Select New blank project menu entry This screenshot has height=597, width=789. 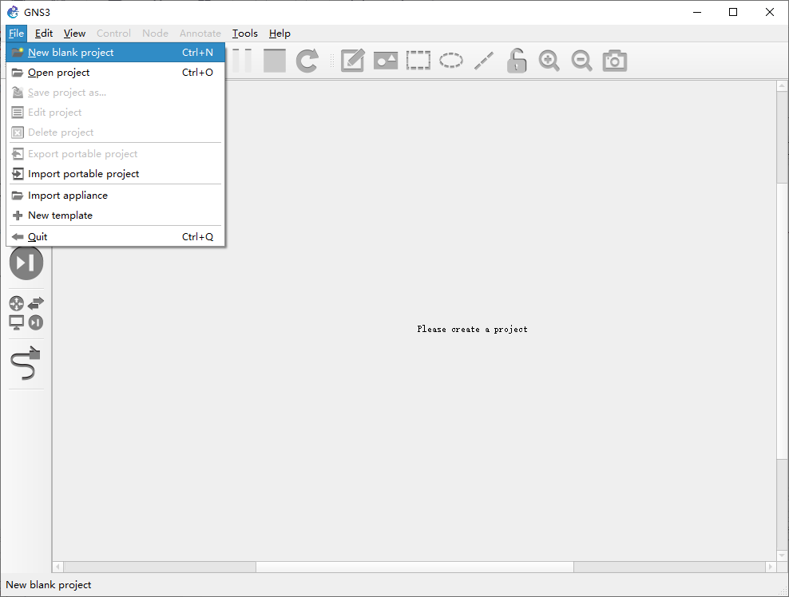point(115,53)
